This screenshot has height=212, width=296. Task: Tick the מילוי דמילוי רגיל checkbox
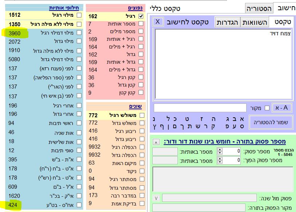coord(79,33)
